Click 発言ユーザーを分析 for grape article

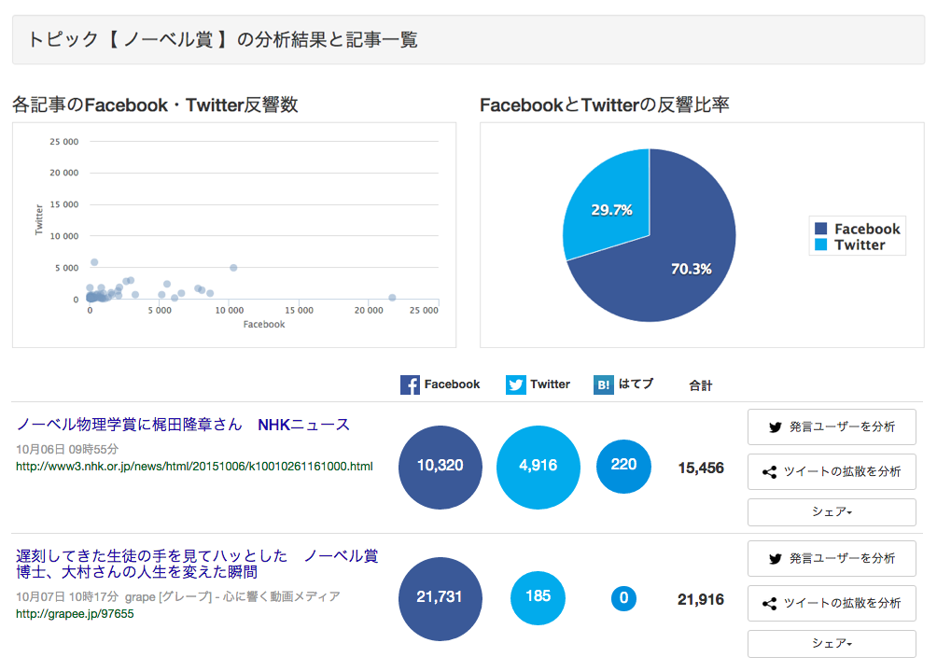coord(832,558)
